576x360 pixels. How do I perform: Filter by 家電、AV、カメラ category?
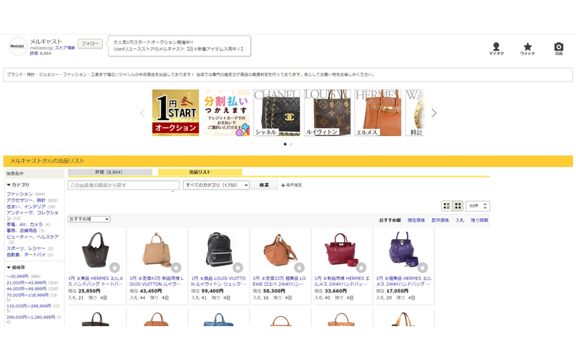pos(24,225)
